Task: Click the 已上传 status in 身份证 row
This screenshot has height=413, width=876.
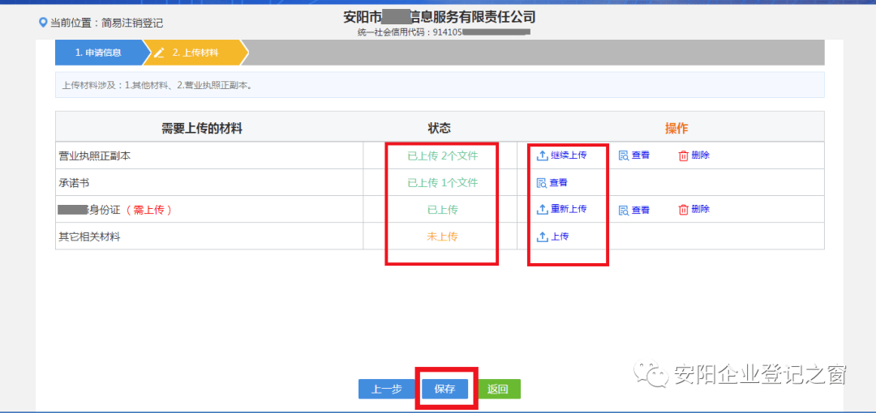Action: [x=443, y=210]
